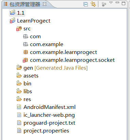The image size is (130, 140).
Task: Click the socket package error icon
Action: [x=25, y=60]
